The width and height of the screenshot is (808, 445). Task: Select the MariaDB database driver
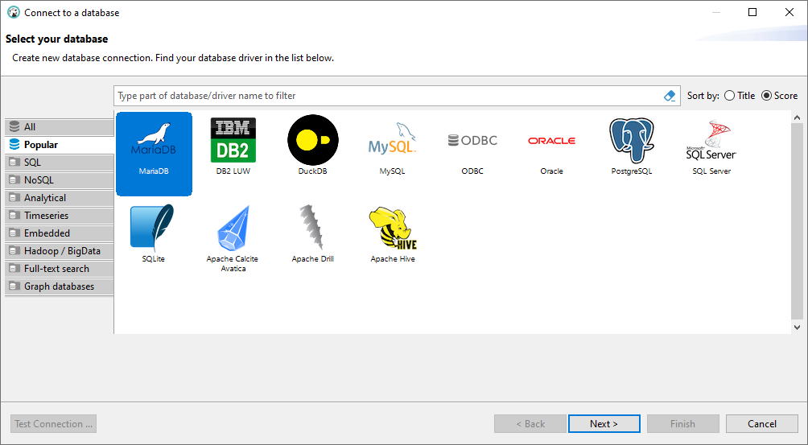[x=154, y=153]
